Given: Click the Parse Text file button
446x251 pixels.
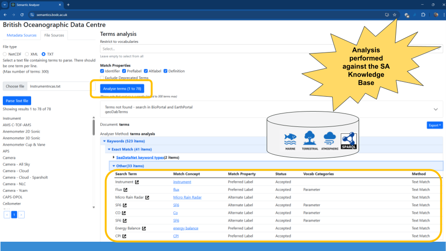Looking at the screenshot, I should coord(17,101).
